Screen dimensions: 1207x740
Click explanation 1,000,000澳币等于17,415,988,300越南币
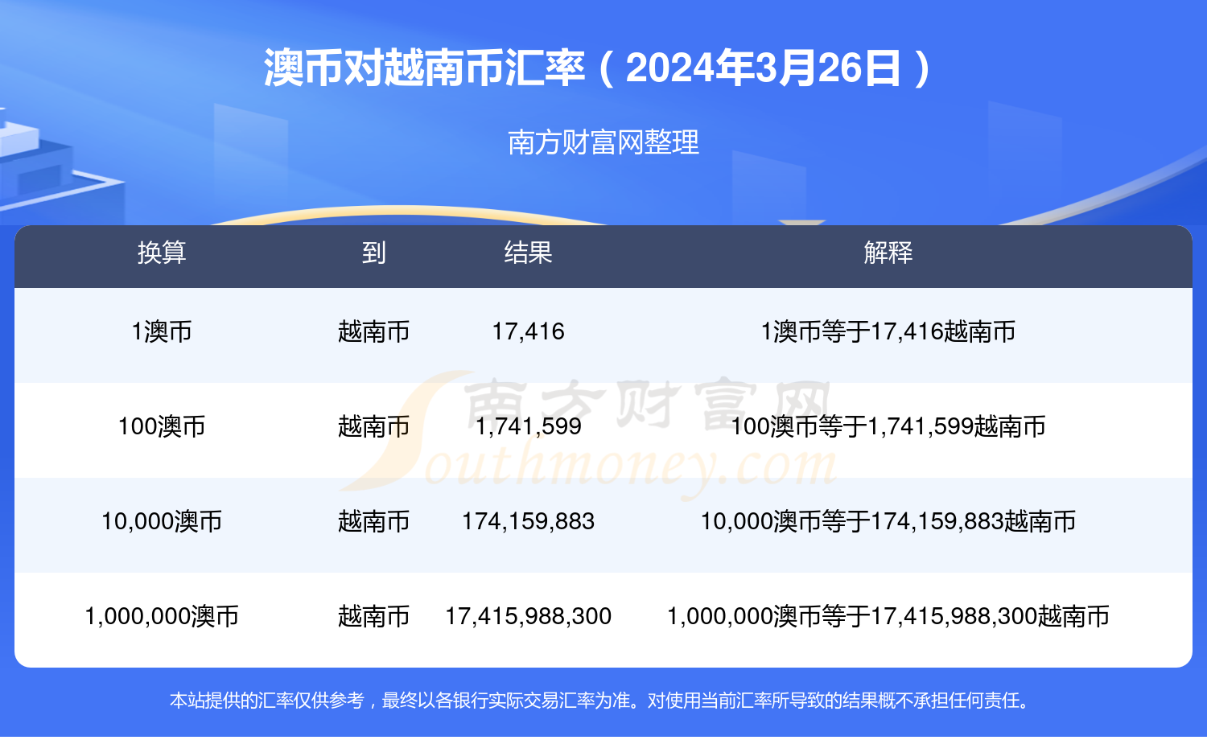(x=888, y=616)
